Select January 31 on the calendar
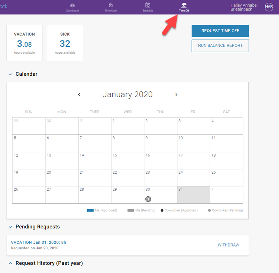279x273 pixels. [193, 195]
